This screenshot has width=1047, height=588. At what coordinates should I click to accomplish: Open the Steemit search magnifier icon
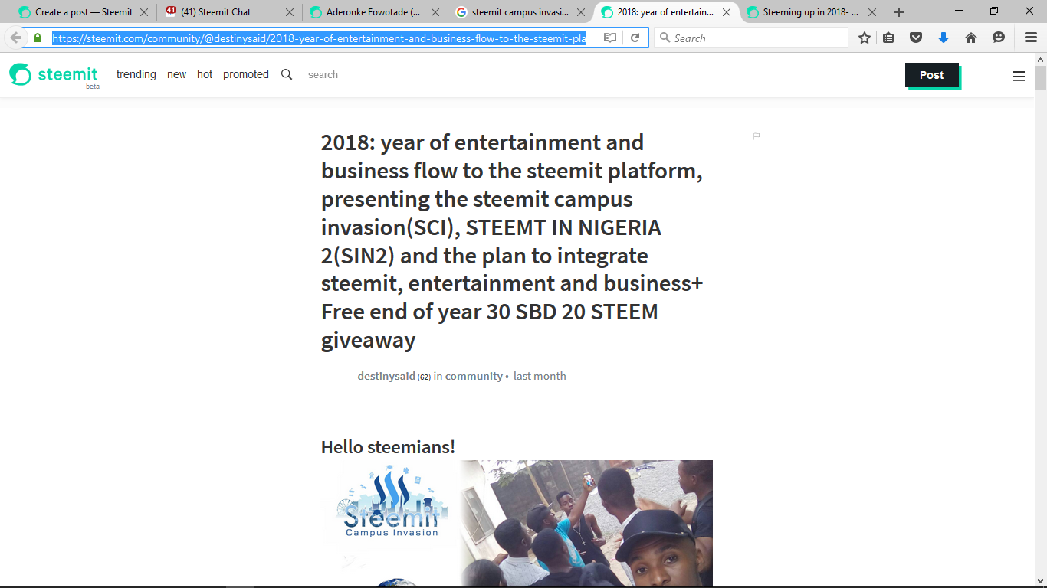pyautogui.click(x=287, y=74)
